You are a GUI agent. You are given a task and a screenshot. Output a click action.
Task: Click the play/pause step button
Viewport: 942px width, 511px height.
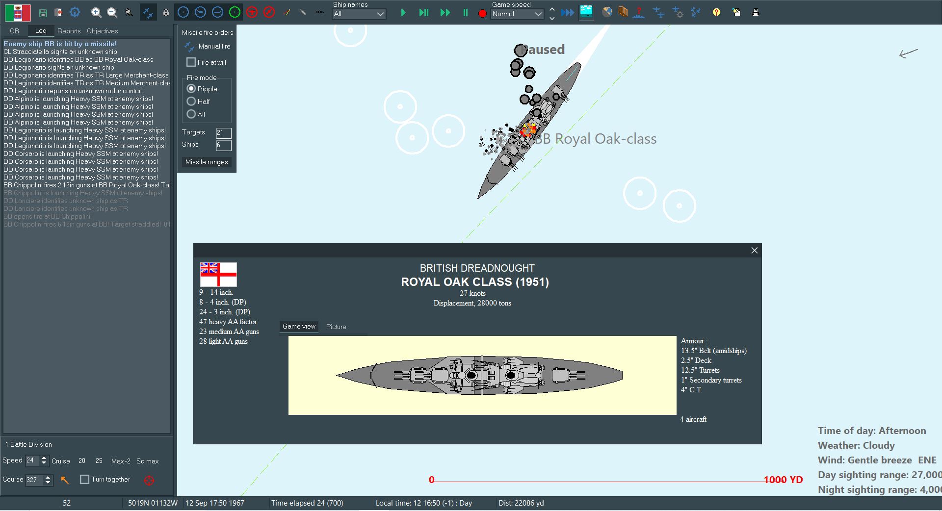424,13
